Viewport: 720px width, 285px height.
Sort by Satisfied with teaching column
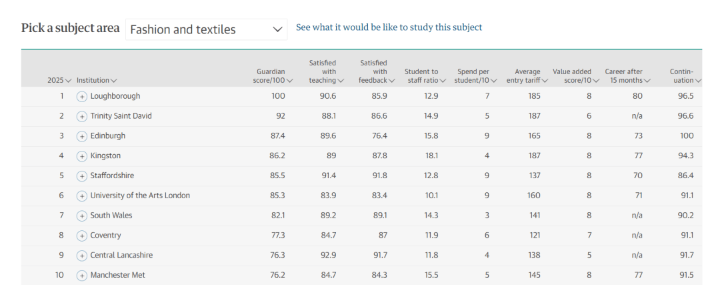(327, 71)
